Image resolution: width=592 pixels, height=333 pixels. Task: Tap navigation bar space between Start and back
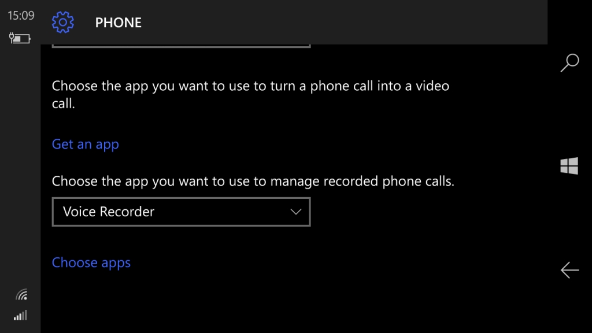pyautogui.click(x=569, y=218)
